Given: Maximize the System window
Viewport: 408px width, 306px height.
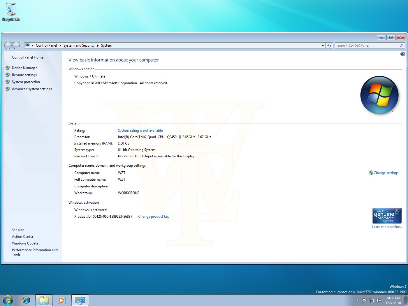Looking at the screenshot, I should pyautogui.click(x=391, y=37).
